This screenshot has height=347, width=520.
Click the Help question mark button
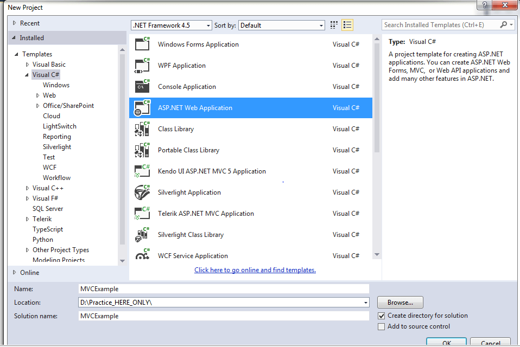(485, 5)
